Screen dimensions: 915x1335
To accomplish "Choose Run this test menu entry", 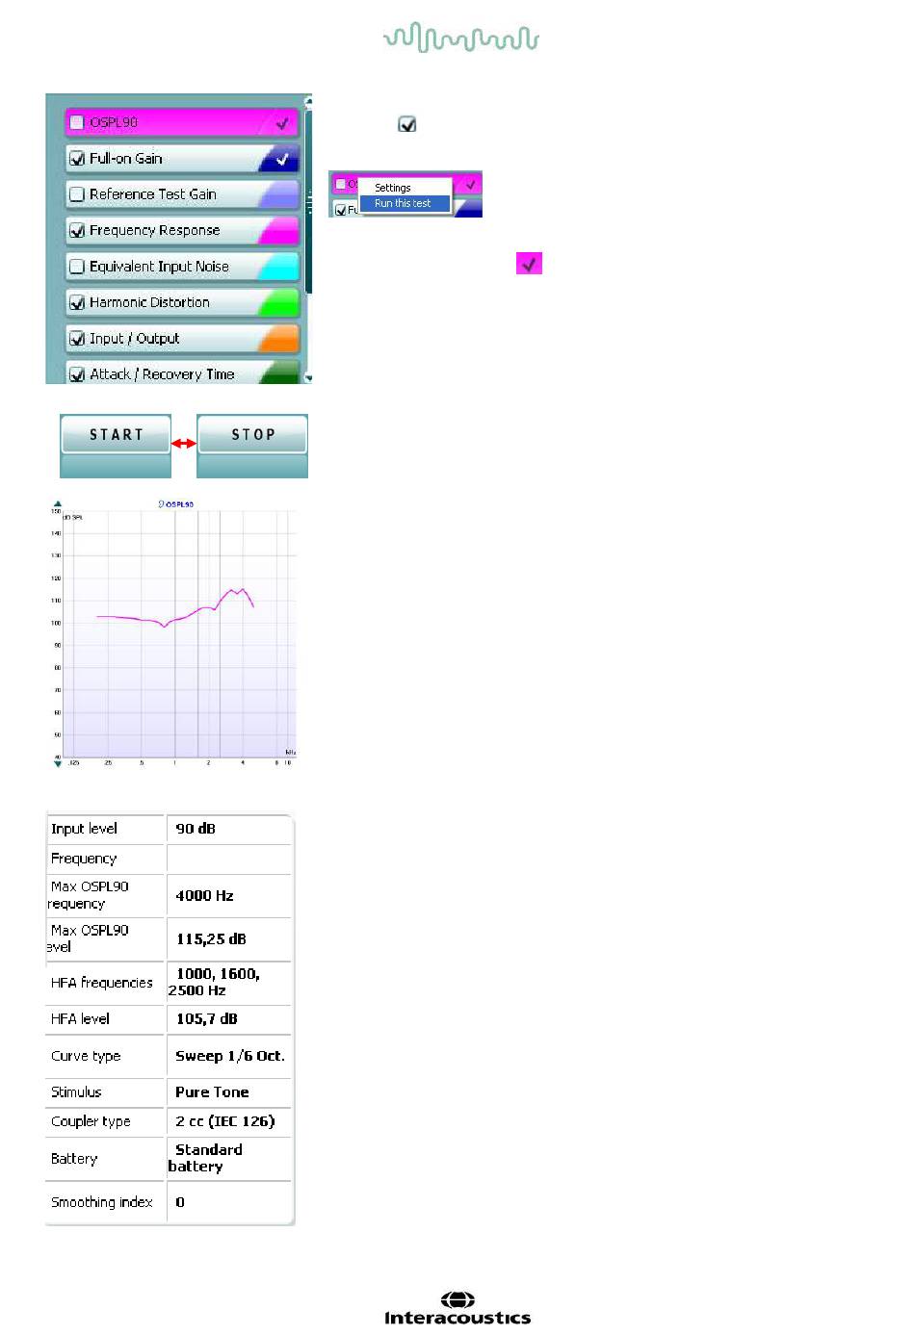I will point(405,203).
